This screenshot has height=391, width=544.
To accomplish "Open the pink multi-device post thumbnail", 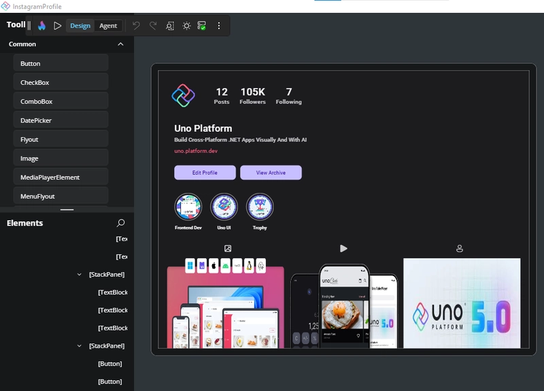I will 226,303.
